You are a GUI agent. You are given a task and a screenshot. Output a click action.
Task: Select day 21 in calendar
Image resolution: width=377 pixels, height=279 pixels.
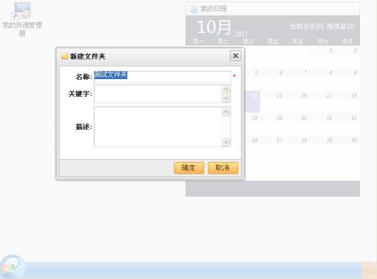tap(297, 124)
